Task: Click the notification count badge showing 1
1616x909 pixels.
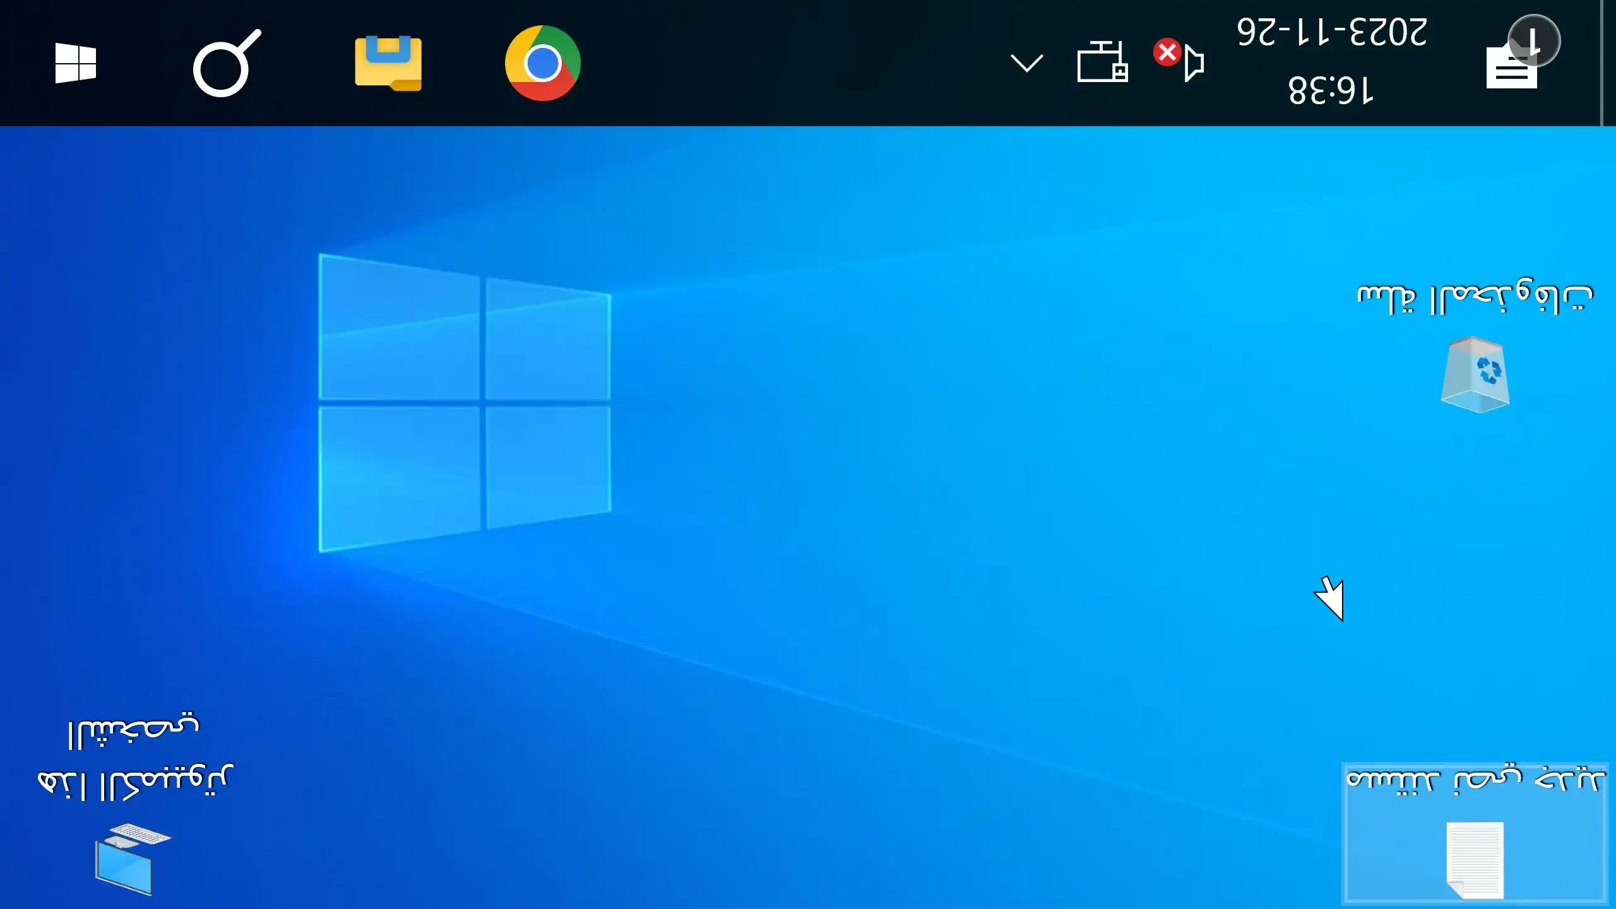Action: [1534, 41]
